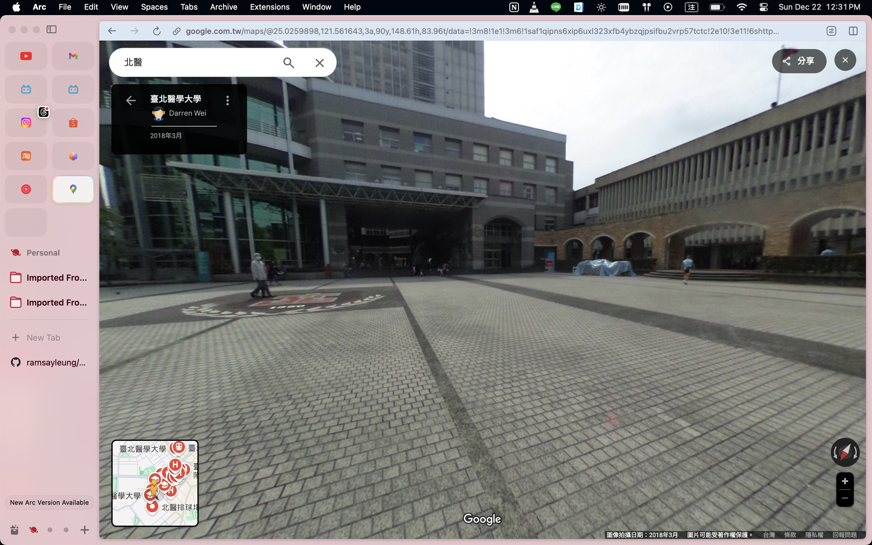Toggle split view in Arc toolbar
Screen dimensions: 872x545
(853, 31)
